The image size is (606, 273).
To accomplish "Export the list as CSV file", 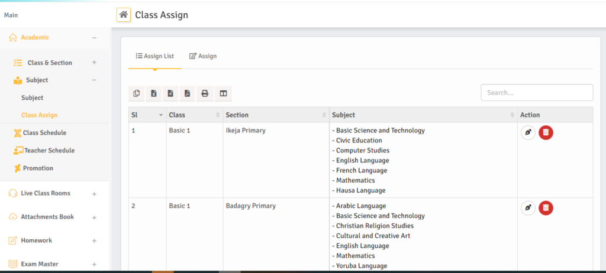I will pos(170,93).
